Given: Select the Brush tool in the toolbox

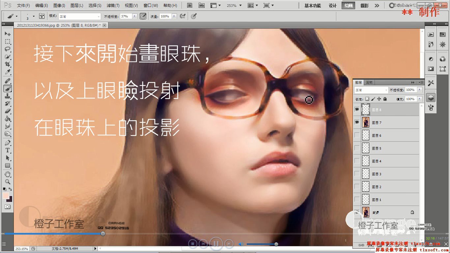Looking at the screenshot, I should pyautogui.click(x=8, y=88).
